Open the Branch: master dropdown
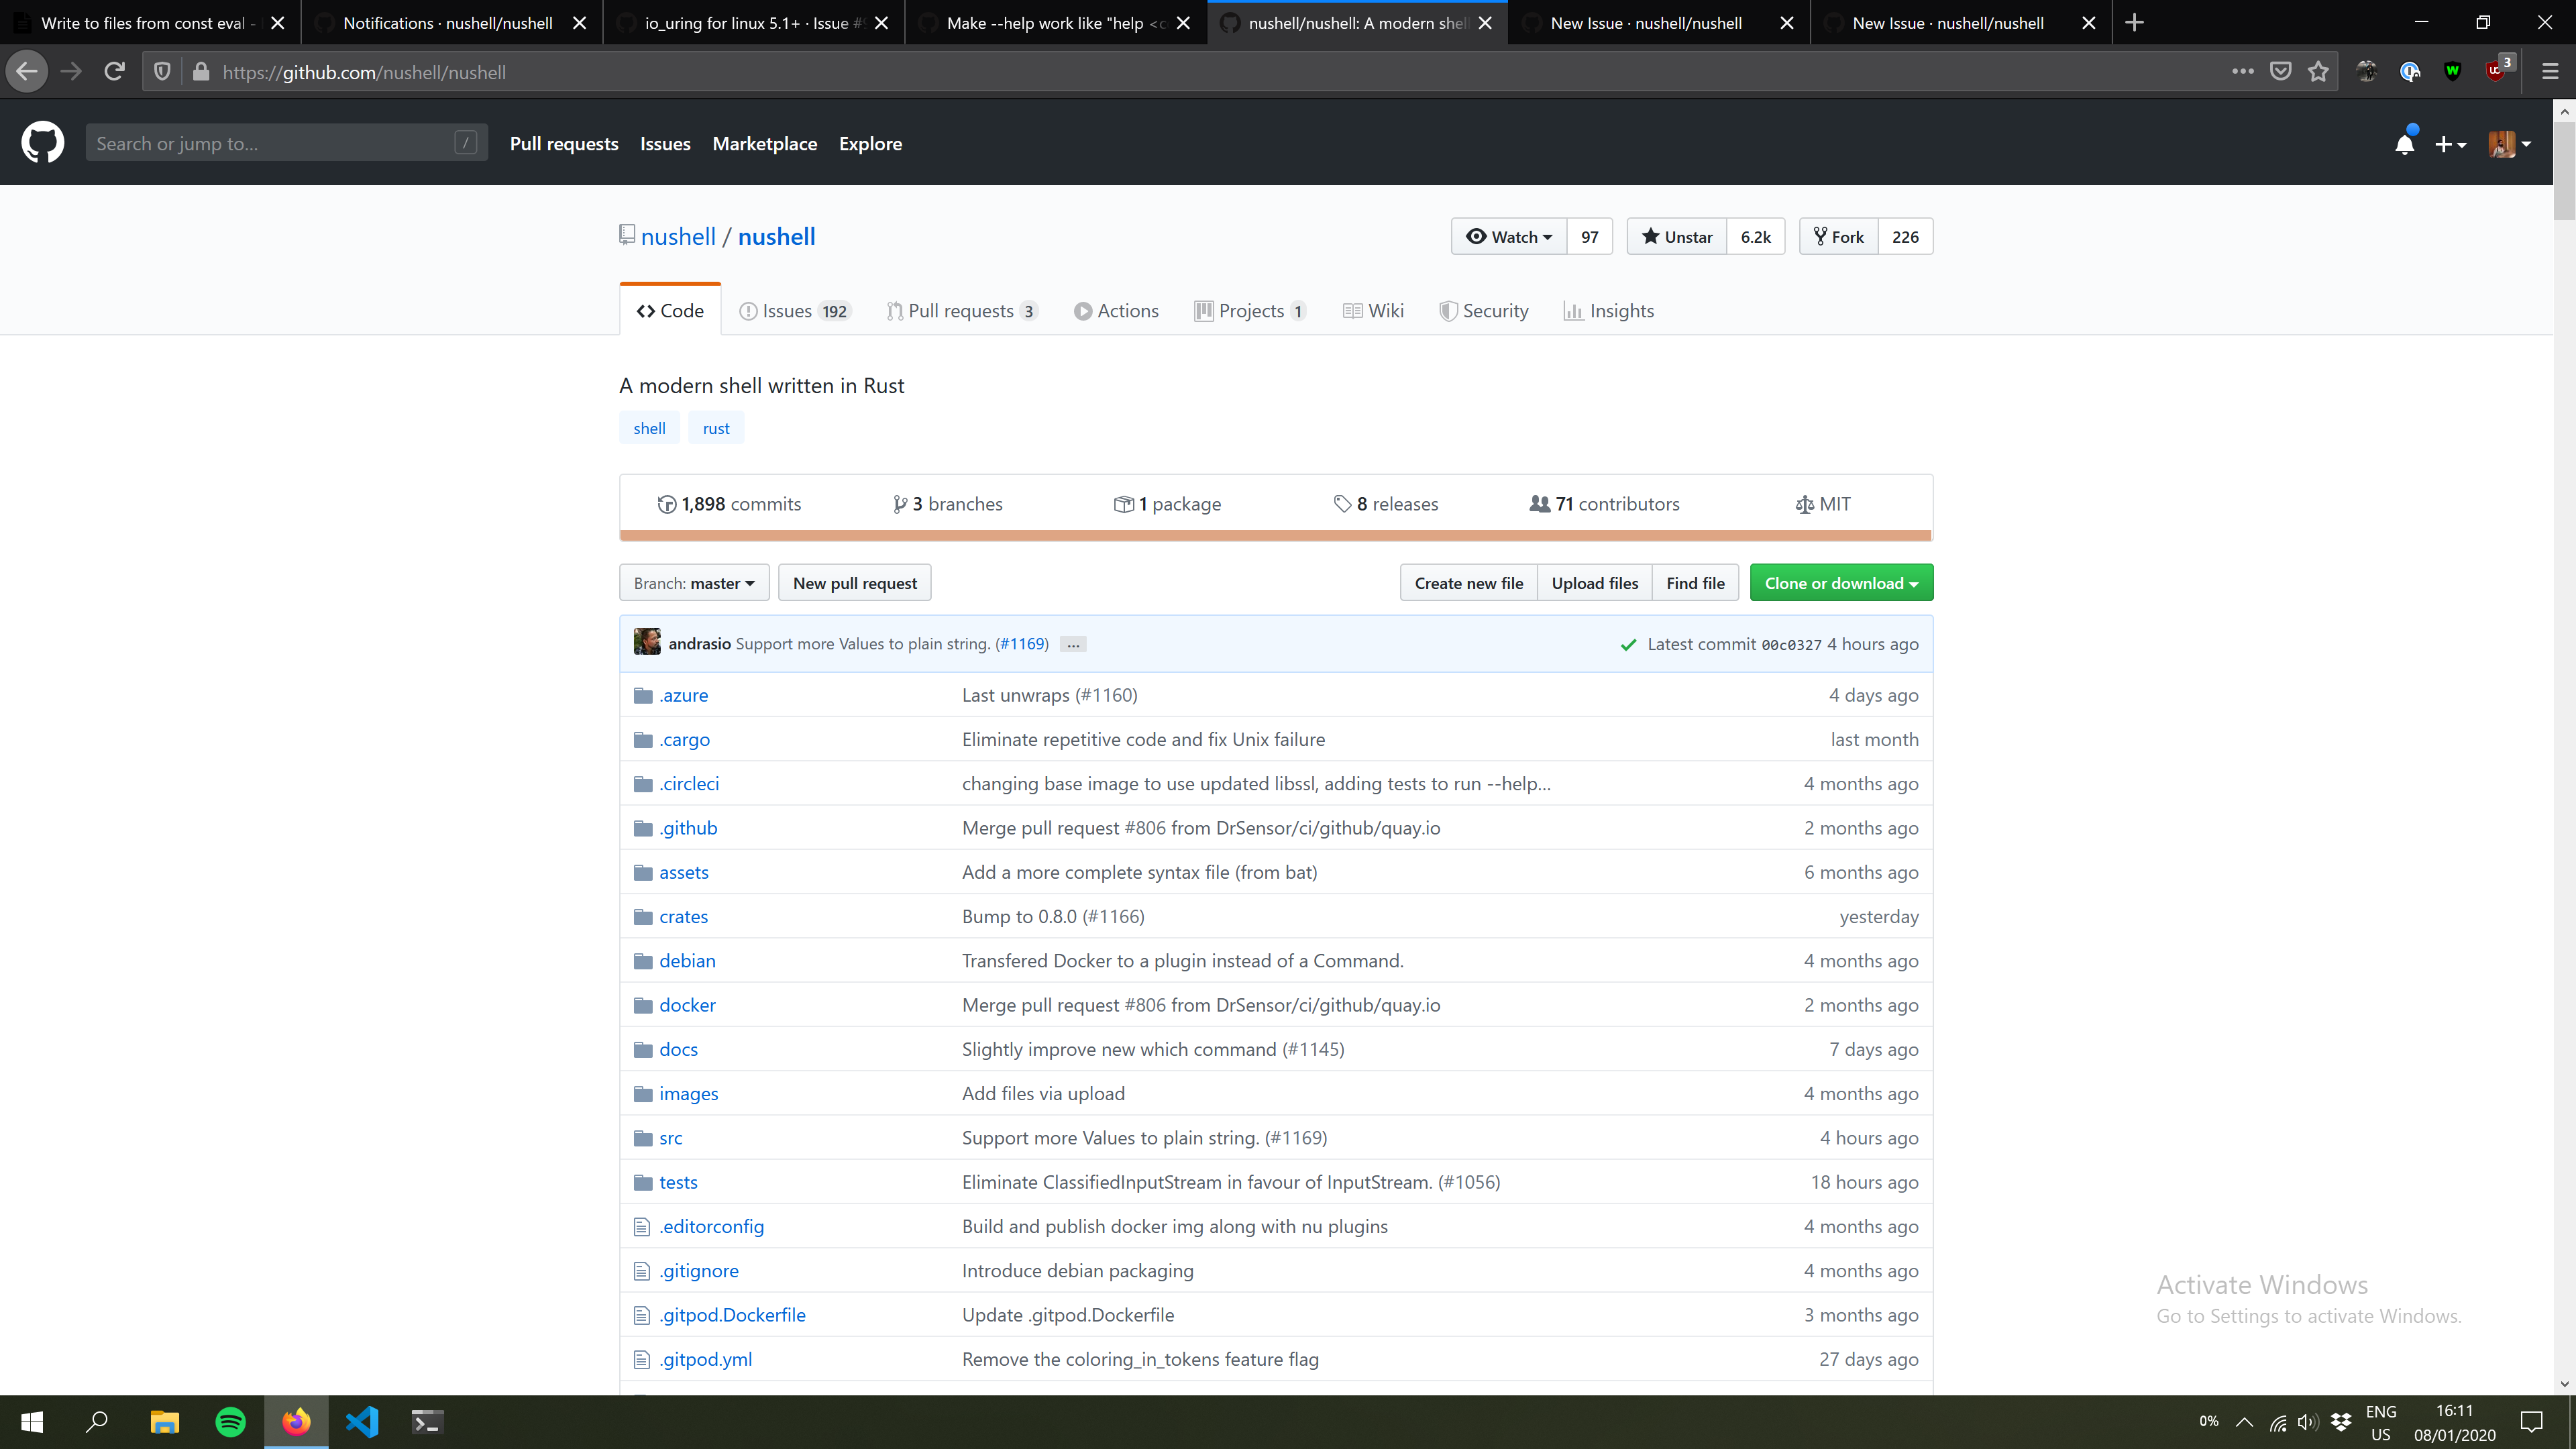Viewport: 2576px width, 1449px height. coord(693,582)
